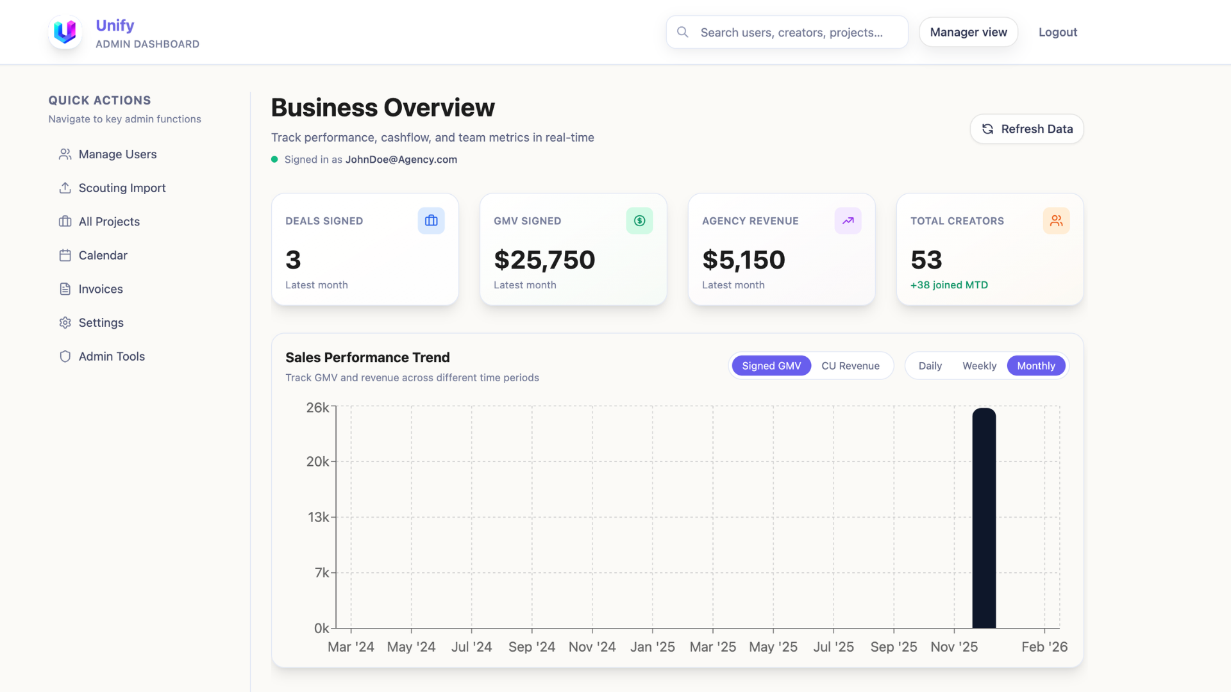Keep Signed GMV selected in the trend chart

771,365
